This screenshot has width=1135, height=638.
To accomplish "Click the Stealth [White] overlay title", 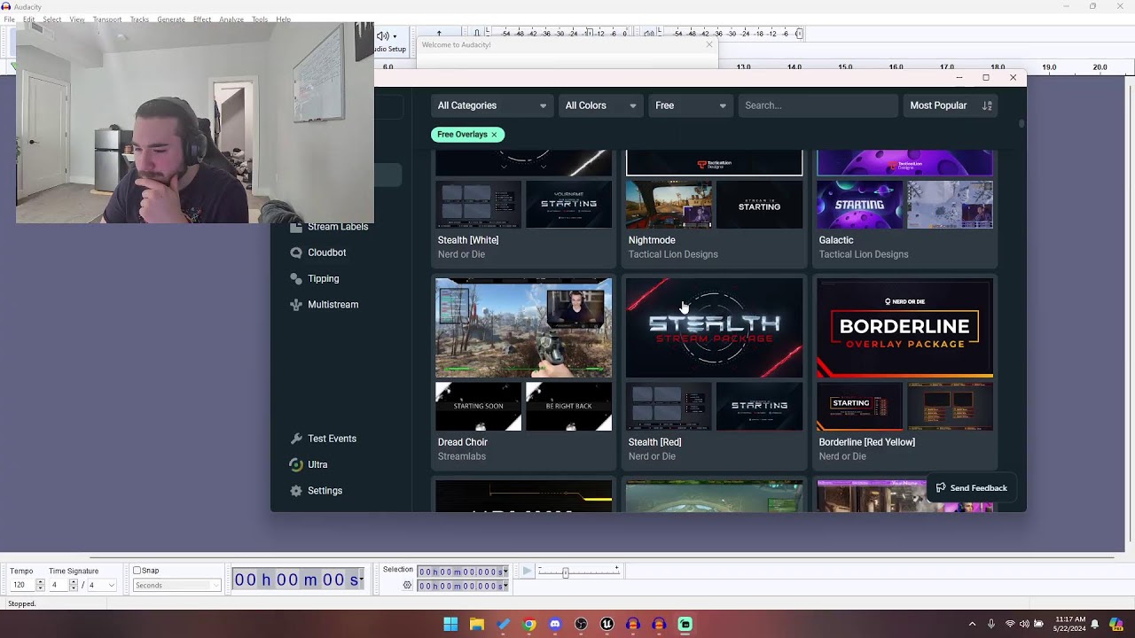I will pyautogui.click(x=468, y=240).
